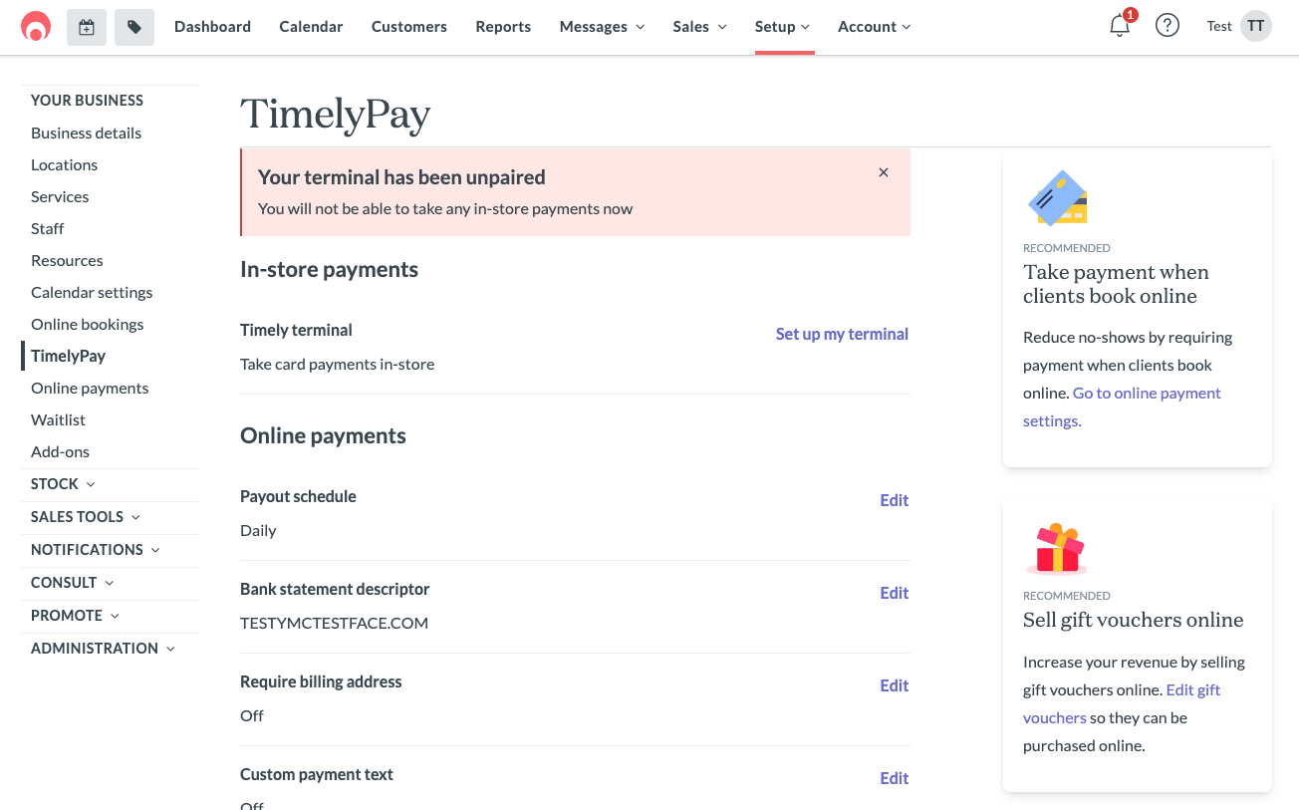Viewport: 1299px width, 810px height.
Task: Click Take payment when clients book online title
Action: click(x=1116, y=284)
